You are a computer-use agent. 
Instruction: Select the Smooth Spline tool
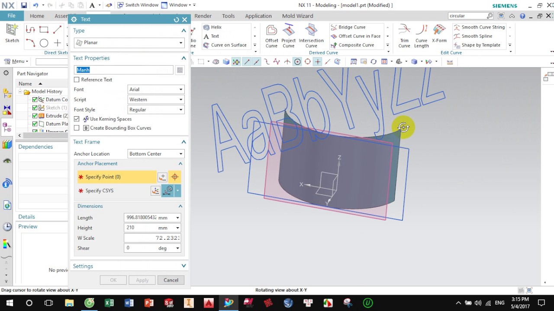tap(473, 36)
